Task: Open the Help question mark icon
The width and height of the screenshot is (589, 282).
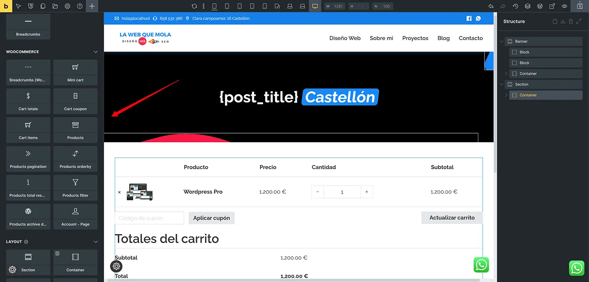Action: click(x=80, y=6)
